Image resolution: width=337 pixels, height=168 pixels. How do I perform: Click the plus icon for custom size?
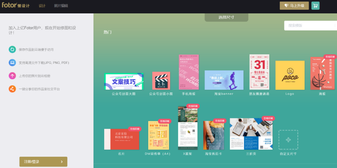pyautogui.click(x=288, y=140)
